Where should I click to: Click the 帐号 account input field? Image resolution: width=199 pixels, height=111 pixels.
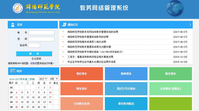[x=41, y=33]
